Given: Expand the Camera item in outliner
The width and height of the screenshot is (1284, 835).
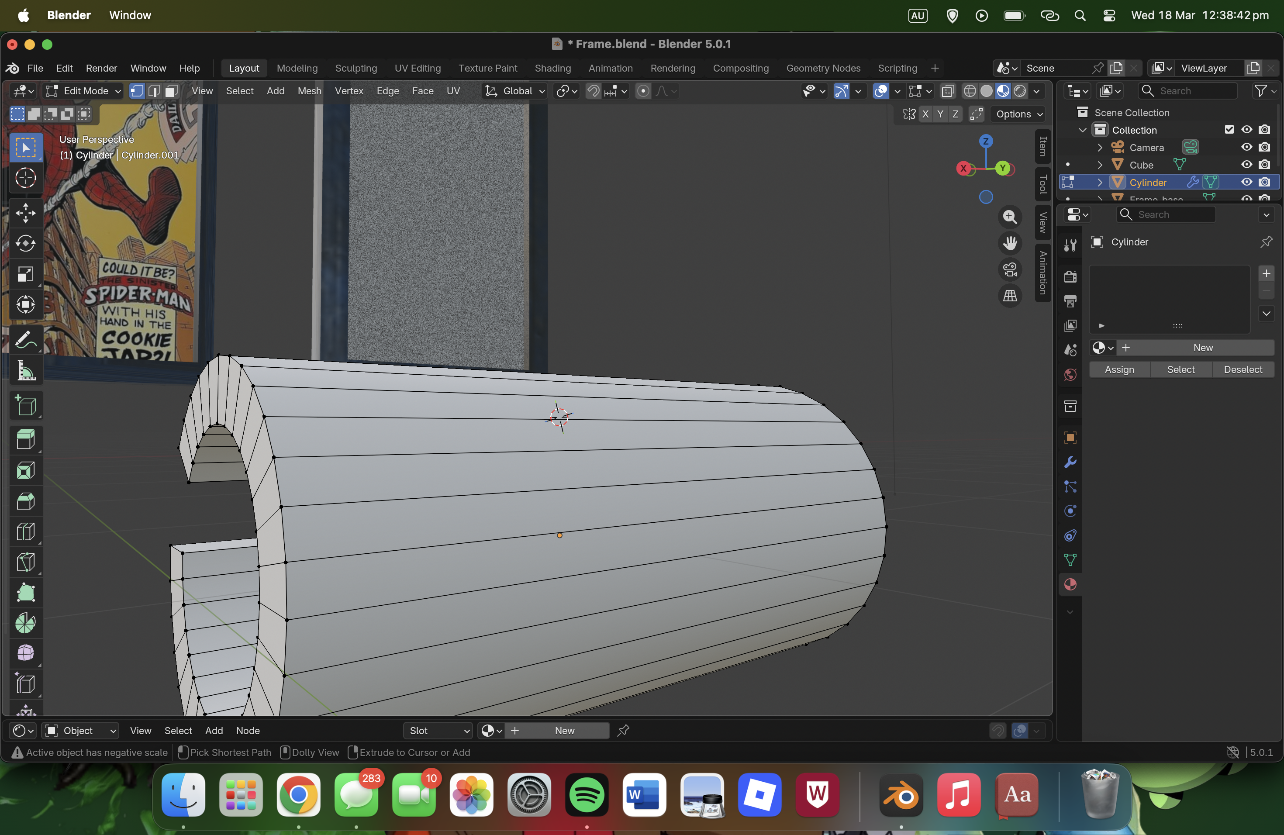Looking at the screenshot, I should coord(1100,147).
